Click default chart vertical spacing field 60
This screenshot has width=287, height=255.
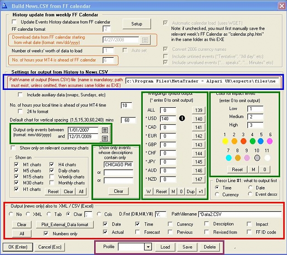tap(128, 120)
